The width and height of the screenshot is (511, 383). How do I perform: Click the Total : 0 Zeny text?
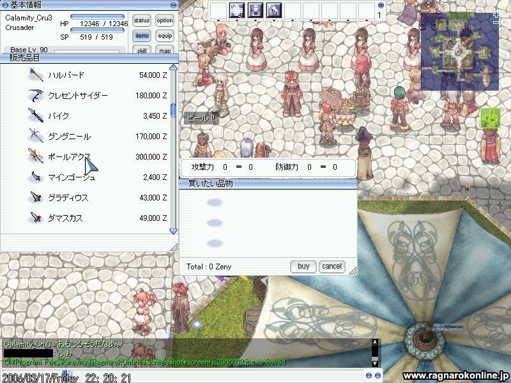[209, 267]
